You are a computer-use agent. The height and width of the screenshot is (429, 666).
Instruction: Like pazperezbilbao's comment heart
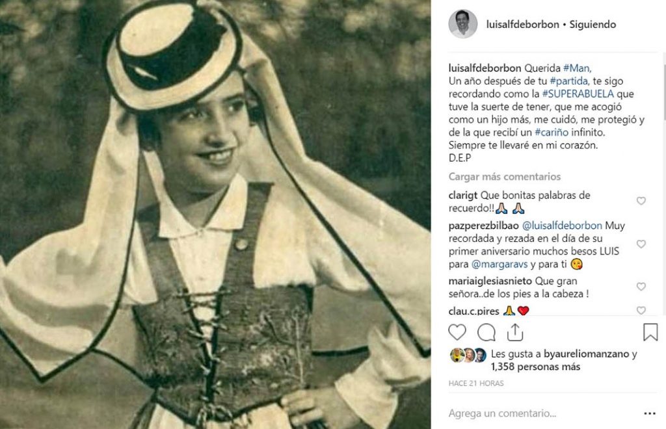coord(641,244)
